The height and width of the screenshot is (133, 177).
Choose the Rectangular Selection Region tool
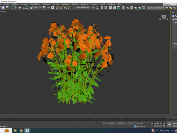11,8
